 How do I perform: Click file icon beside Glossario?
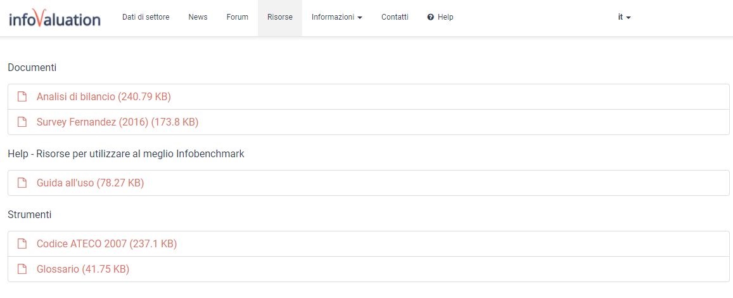[x=22, y=269]
